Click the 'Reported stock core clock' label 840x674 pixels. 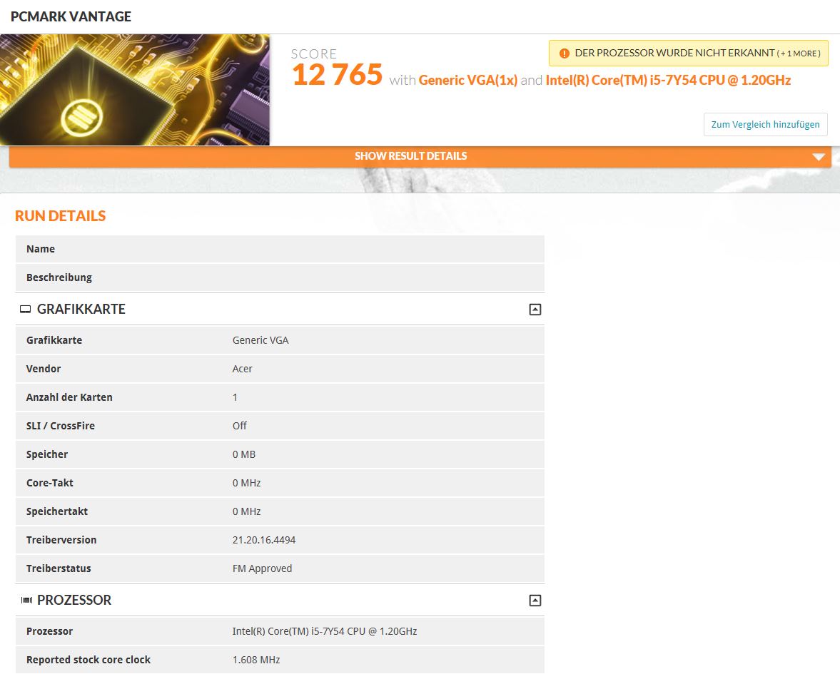[x=88, y=660]
